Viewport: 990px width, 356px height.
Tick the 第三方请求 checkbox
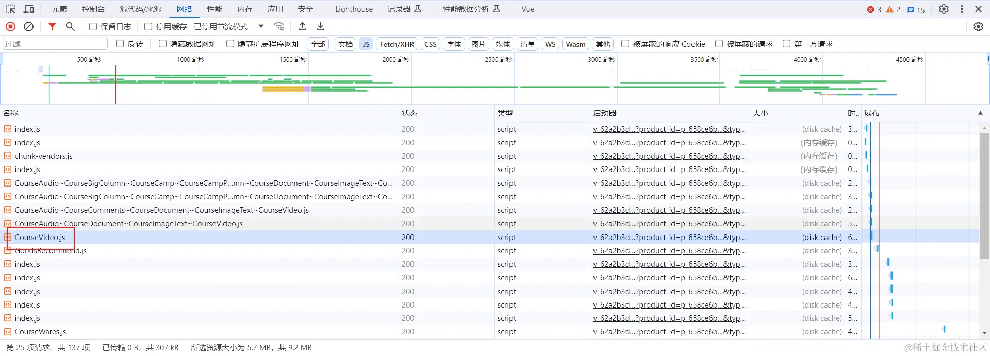(x=786, y=44)
